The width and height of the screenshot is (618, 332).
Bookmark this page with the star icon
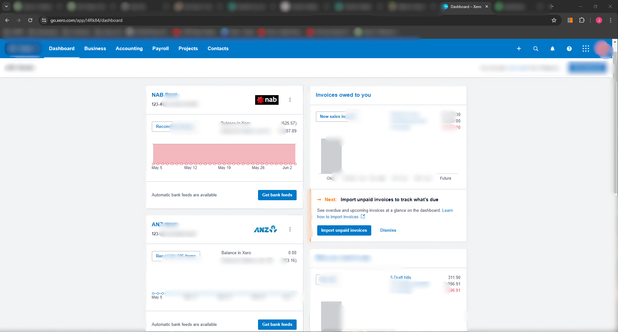pyautogui.click(x=554, y=20)
